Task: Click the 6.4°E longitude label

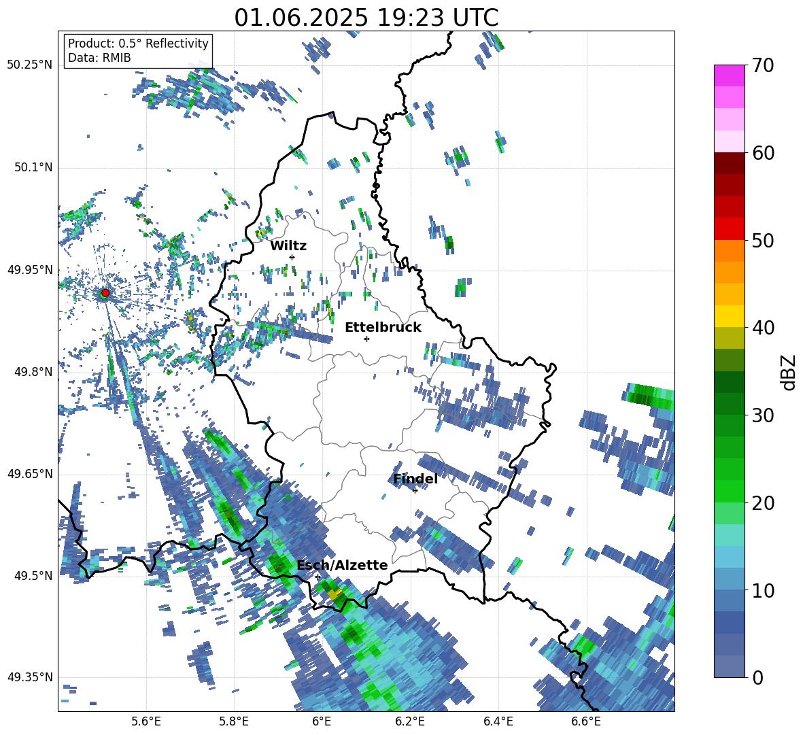Action: (498, 722)
